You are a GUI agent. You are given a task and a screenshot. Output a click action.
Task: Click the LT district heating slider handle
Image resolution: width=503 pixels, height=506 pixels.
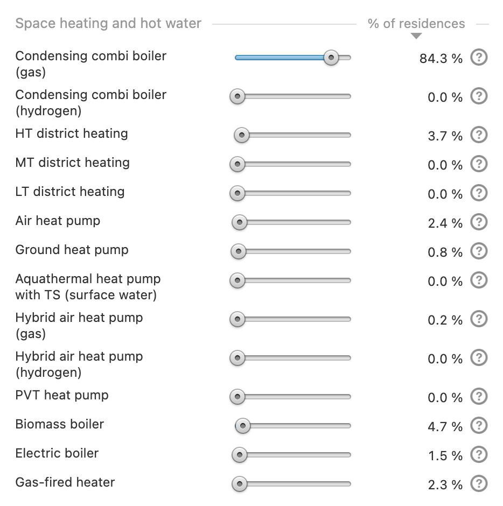pos(237,193)
